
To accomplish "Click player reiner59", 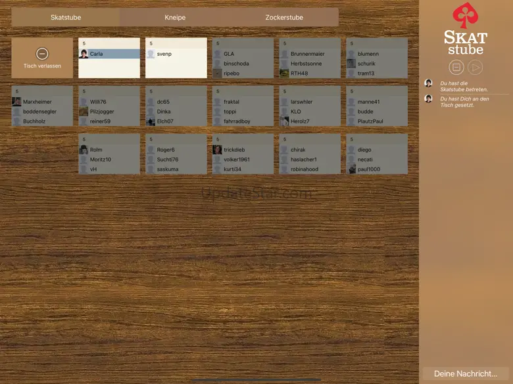I will click(109, 121).
